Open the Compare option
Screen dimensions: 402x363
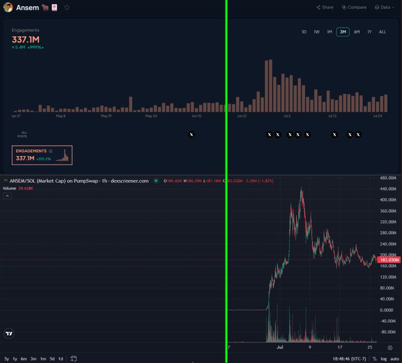point(354,7)
